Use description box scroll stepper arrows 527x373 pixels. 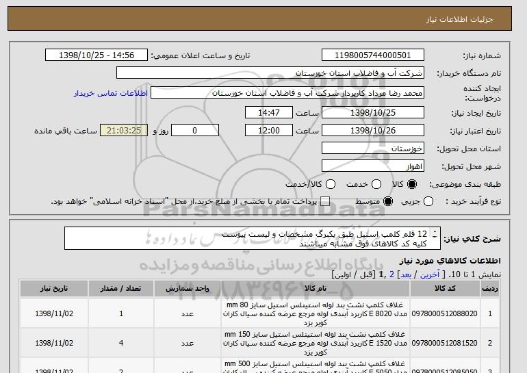coord(435,234)
